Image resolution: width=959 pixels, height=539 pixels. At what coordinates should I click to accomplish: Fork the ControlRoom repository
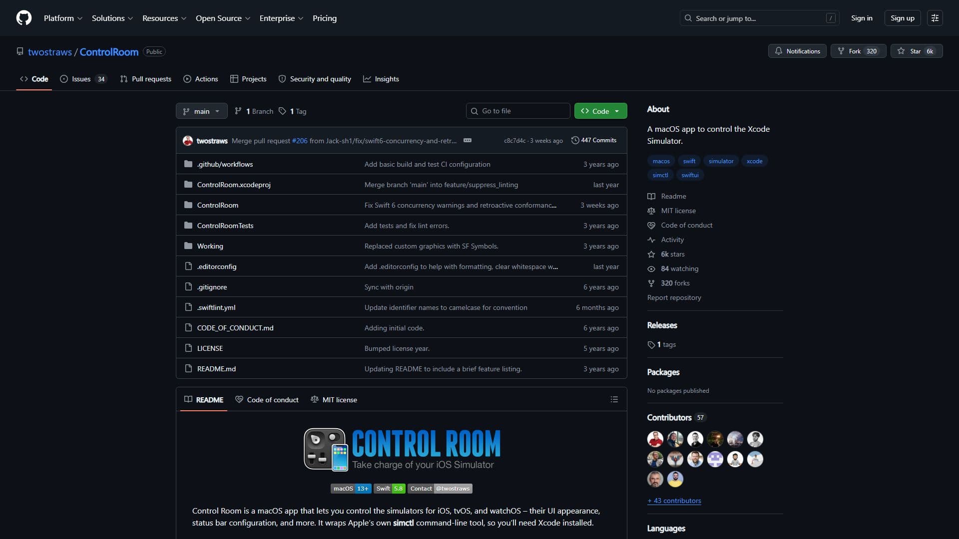(x=858, y=51)
